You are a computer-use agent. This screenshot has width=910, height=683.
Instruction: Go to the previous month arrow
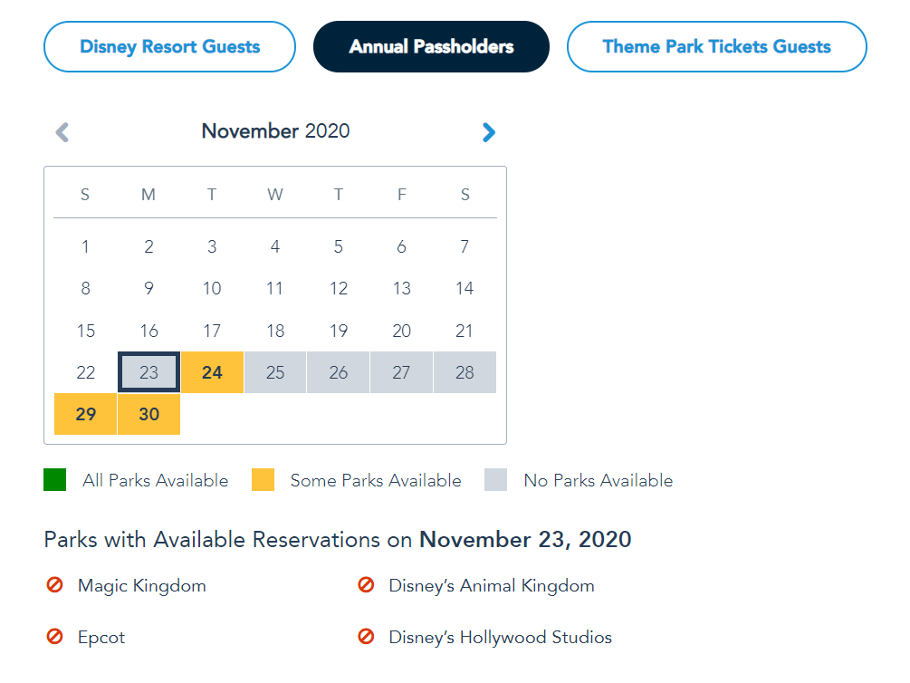62,132
